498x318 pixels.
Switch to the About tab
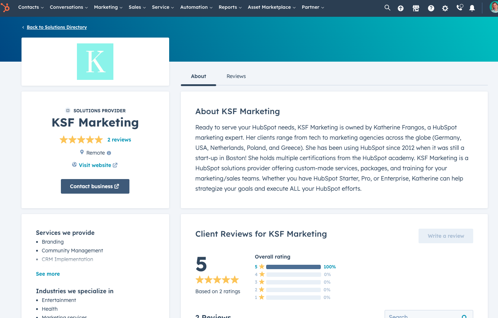tap(198, 76)
